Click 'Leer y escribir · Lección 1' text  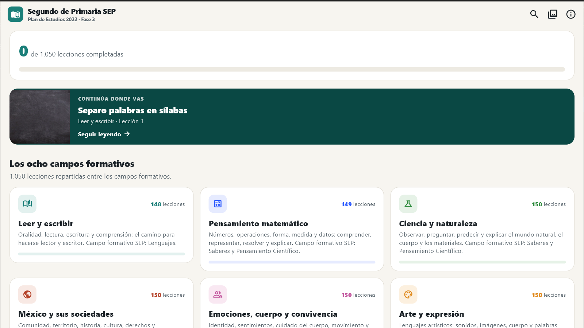[111, 121]
